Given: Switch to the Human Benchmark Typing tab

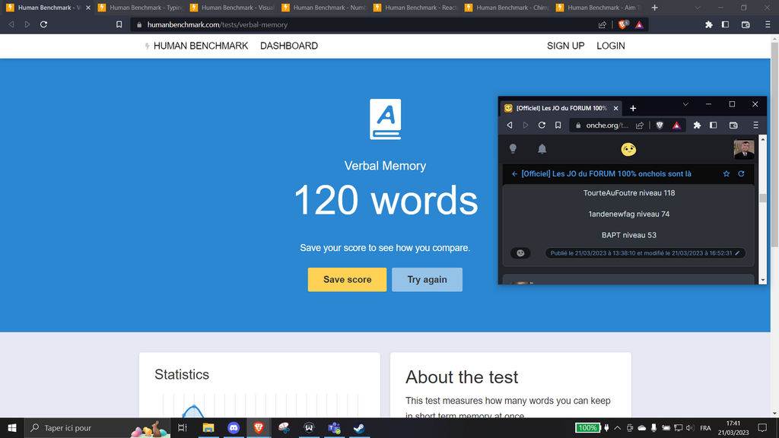Looking at the screenshot, I should coord(141,8).
